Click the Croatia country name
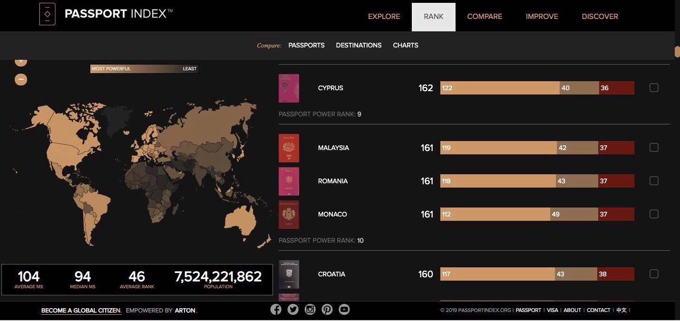Image resolution: width=680 pixels, height=321 pixels. (331, 274)
